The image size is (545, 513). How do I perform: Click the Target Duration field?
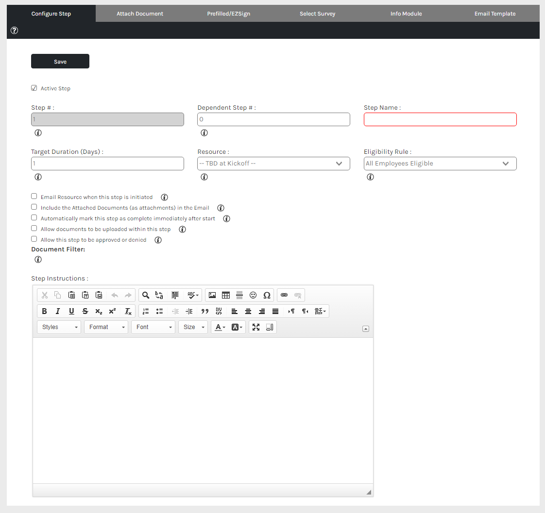coord(107,164)
